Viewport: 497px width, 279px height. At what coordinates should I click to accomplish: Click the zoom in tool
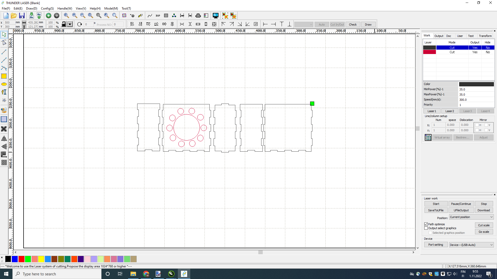click(75, 16)
